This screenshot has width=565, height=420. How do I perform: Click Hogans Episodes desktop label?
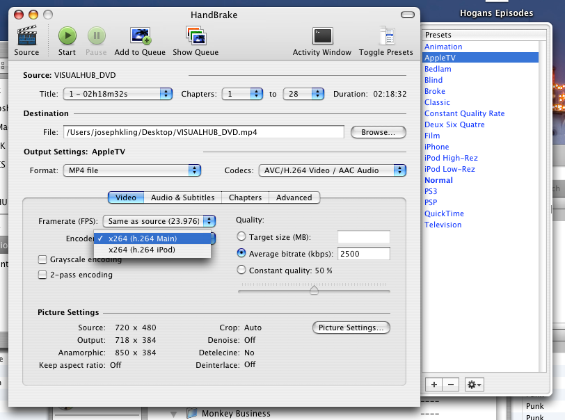[x=497, y=13]
